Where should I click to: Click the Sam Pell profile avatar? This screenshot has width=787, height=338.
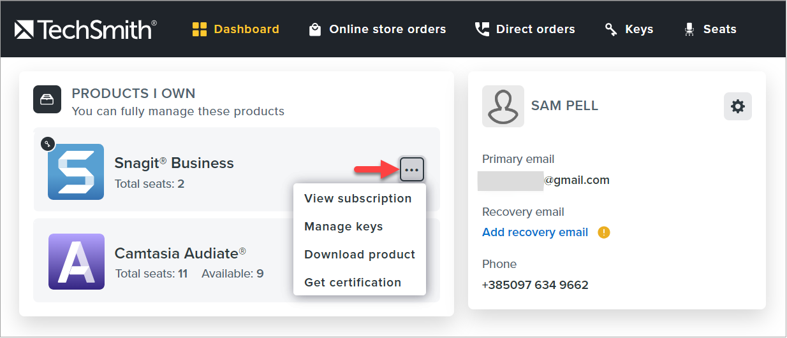pyautogui.click(x=503, y=106)
